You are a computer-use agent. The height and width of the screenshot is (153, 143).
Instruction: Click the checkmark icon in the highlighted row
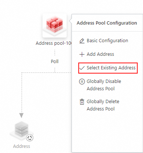click(82, 68)
